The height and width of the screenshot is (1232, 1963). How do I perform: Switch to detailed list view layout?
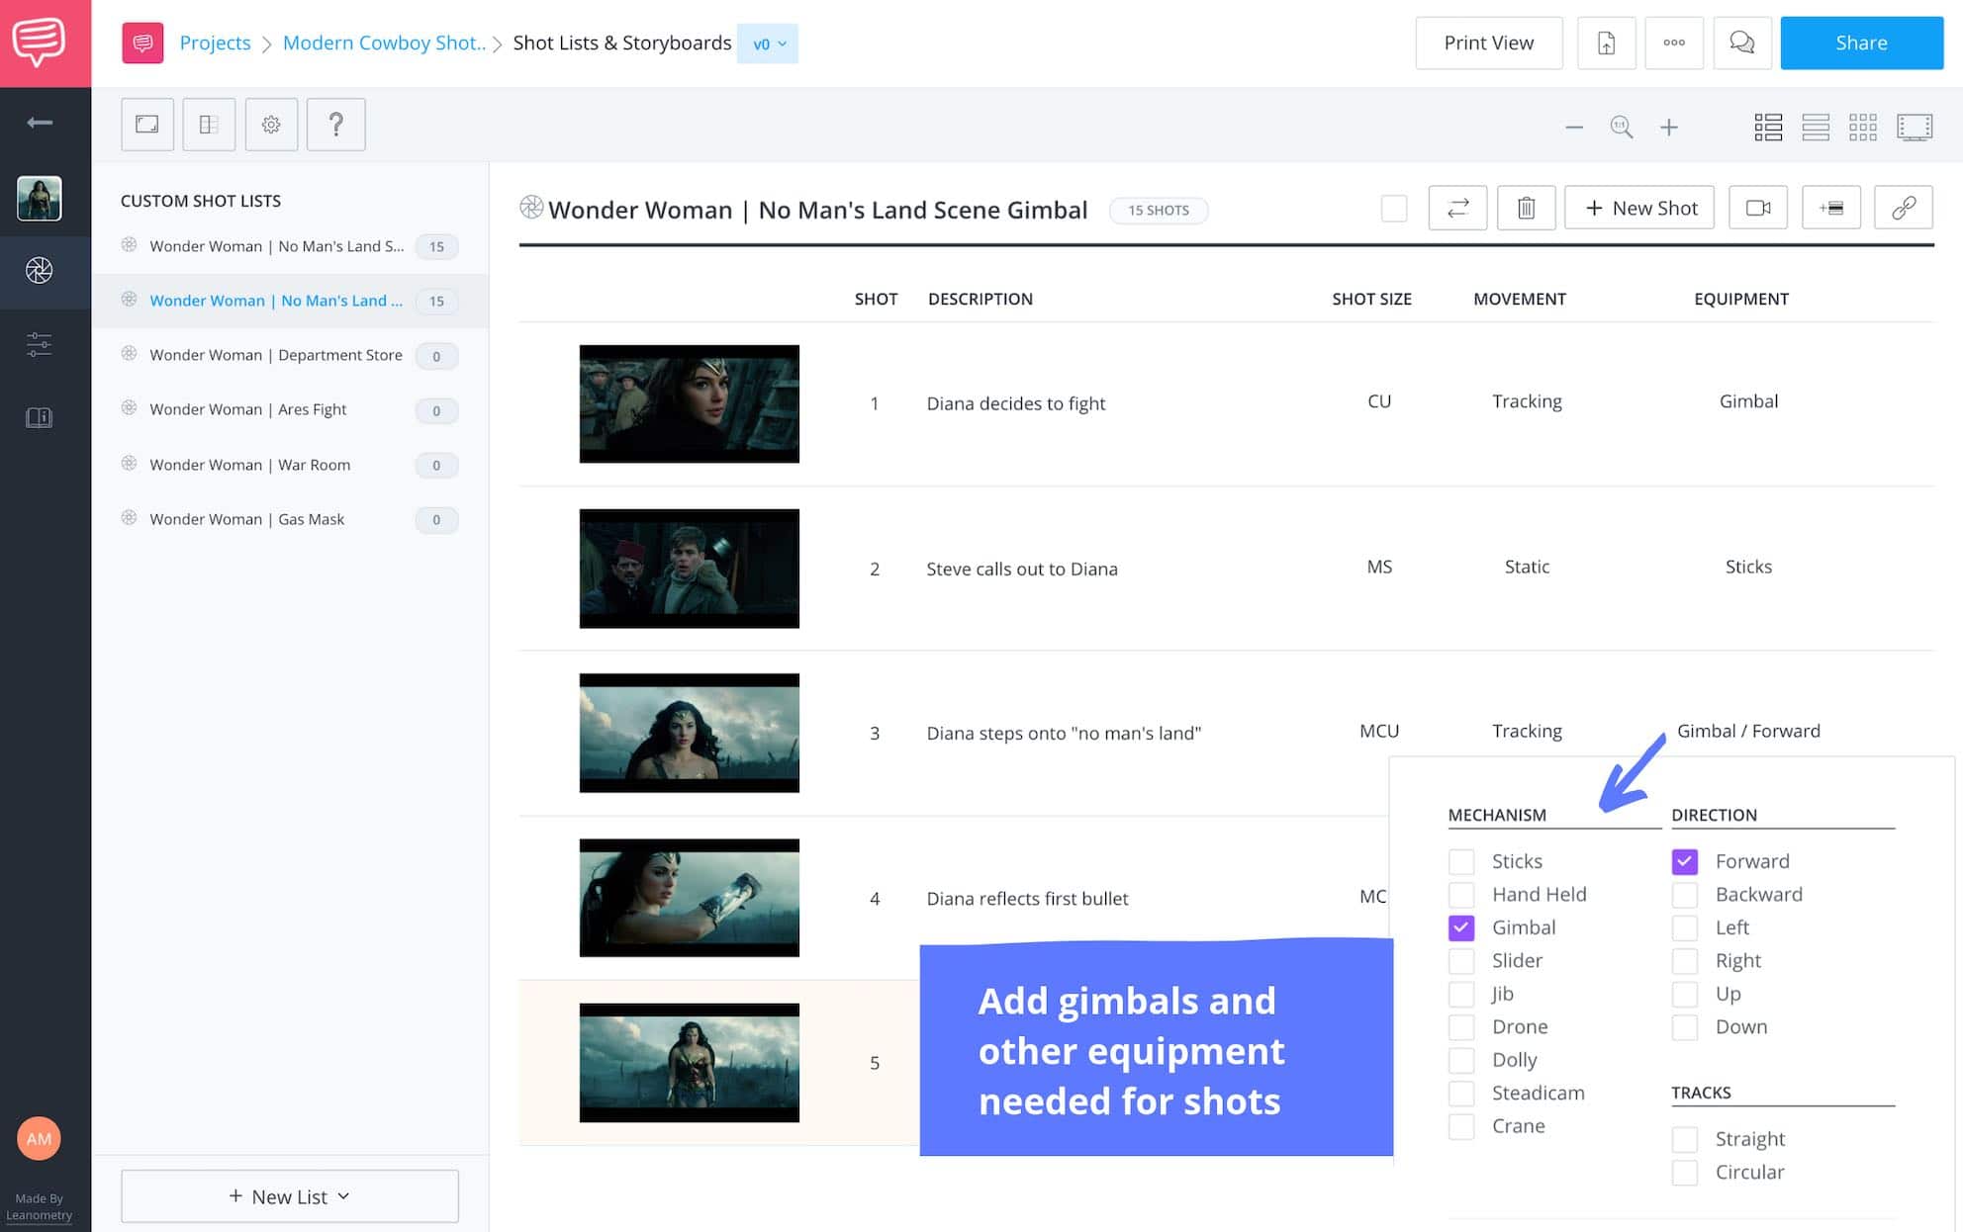[x=1768, y=128]
